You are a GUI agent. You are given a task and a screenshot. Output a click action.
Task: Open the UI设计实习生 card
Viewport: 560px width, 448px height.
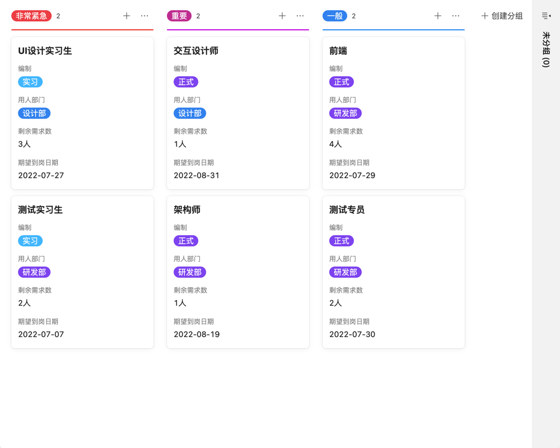[82, 112]
